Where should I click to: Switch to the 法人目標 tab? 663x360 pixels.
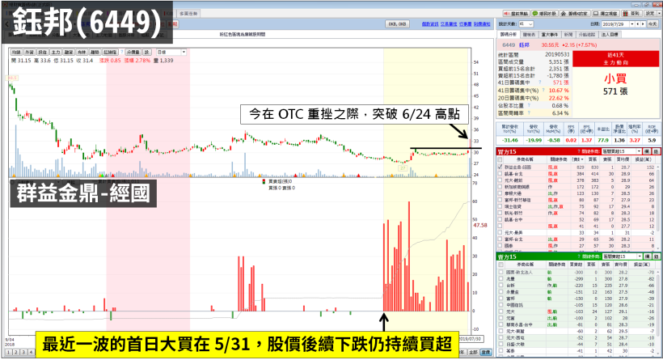610,34
